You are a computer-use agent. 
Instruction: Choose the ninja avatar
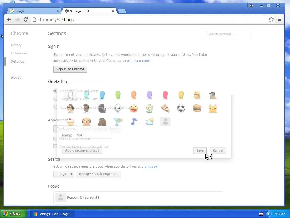[x=102, y=108]
